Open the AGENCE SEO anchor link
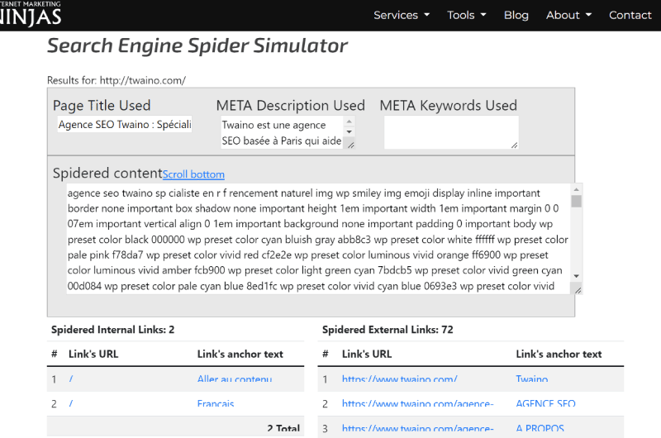 click(x=545, y=404)
